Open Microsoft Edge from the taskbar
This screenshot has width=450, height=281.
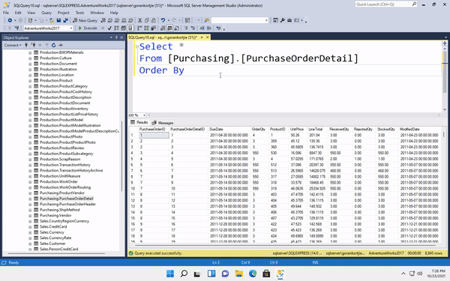click(x=253, y=274)
